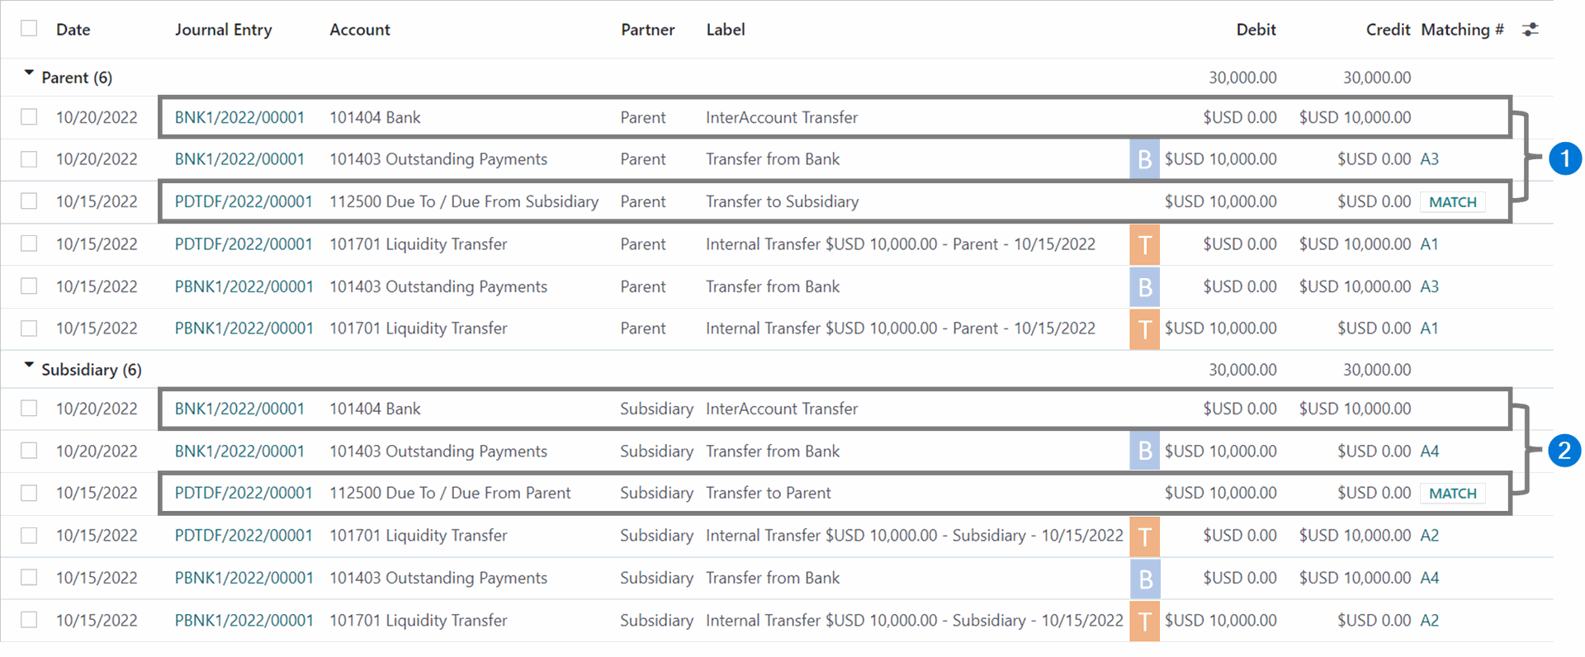Open the column settings adjust icon

click(x=1530, y=30)
